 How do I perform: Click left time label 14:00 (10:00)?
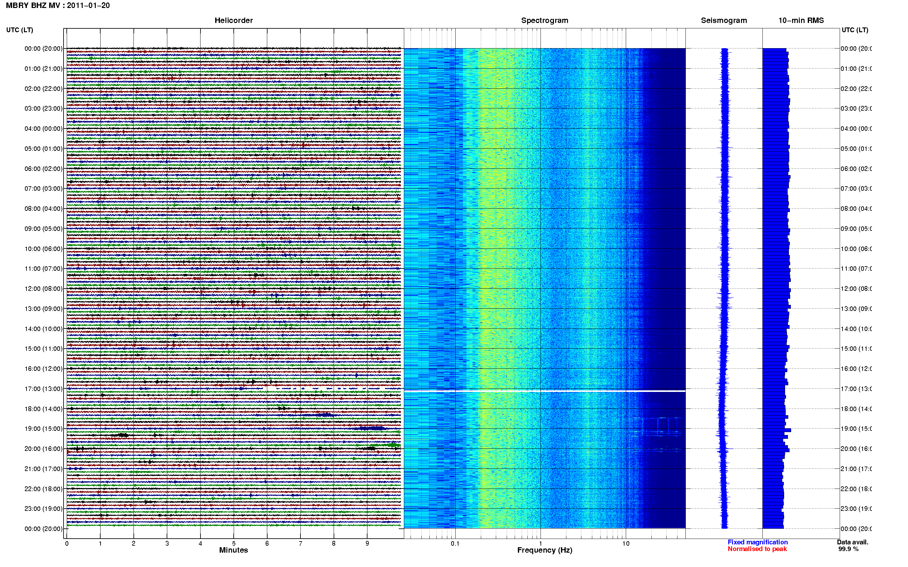coord(43,329)
